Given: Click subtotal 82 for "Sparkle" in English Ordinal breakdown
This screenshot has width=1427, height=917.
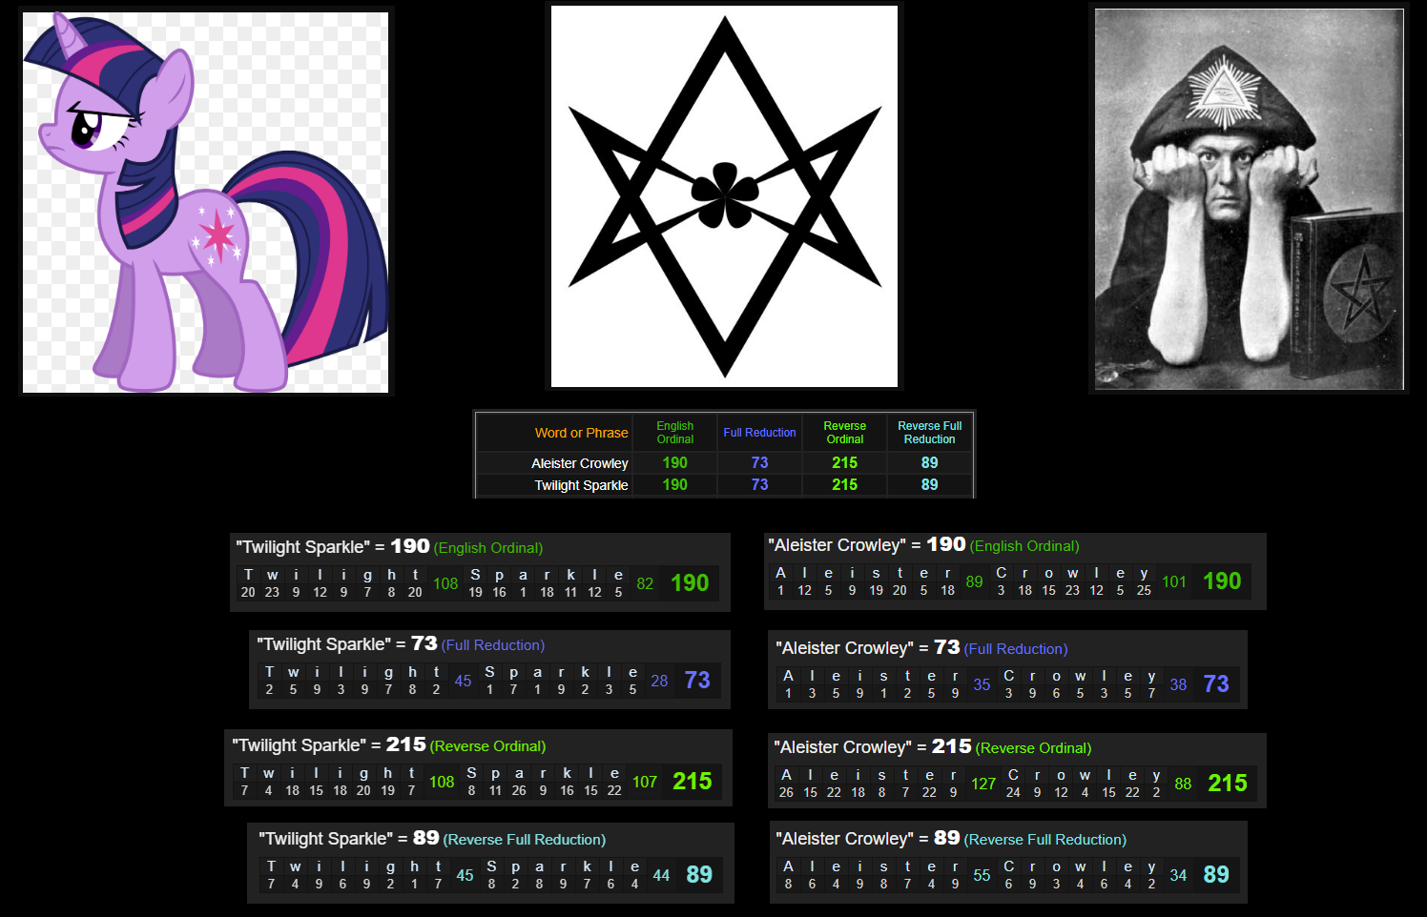Looking at the screenshot, I should click(645, 583).
